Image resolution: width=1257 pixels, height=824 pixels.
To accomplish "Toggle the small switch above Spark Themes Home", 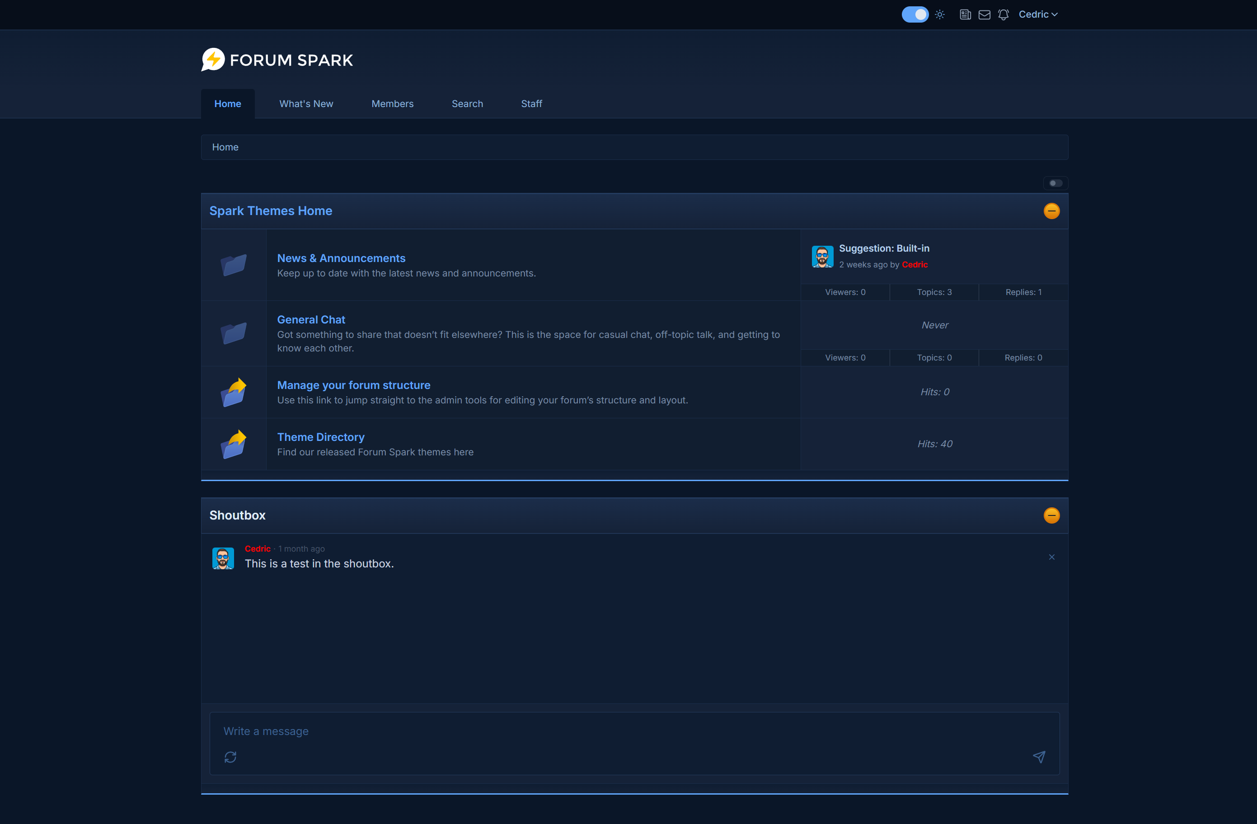I will point(1055,183).
